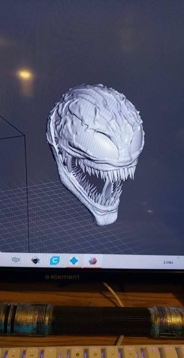This screenshot has width=184, height=358.
Task: Open the Links toolbar in taskbar
Action: pyautogui.click(x=168, y=262)
